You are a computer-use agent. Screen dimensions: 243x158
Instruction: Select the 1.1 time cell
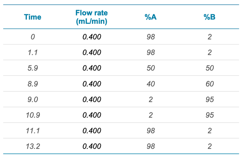click(x=33, y=53)
